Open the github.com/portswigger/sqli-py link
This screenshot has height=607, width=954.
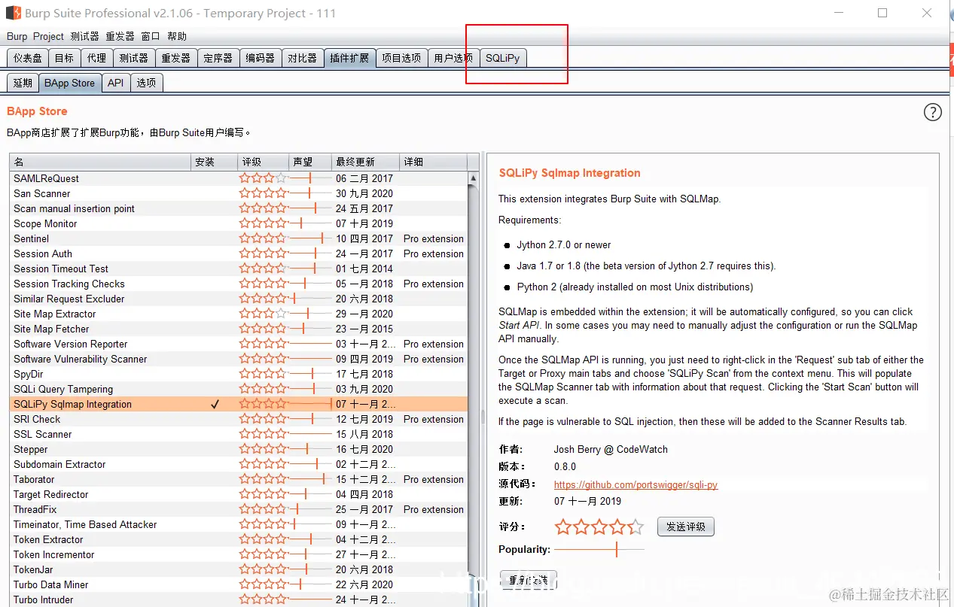coord(635,485)
